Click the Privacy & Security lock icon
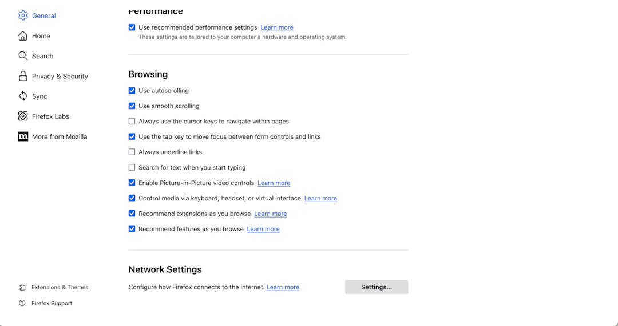618x326 pixels. 23,76
